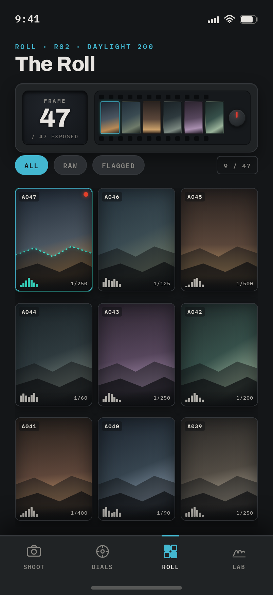Tap the A042 frame label
This screenshot has height=595, width=273.
tap(195, 312)
